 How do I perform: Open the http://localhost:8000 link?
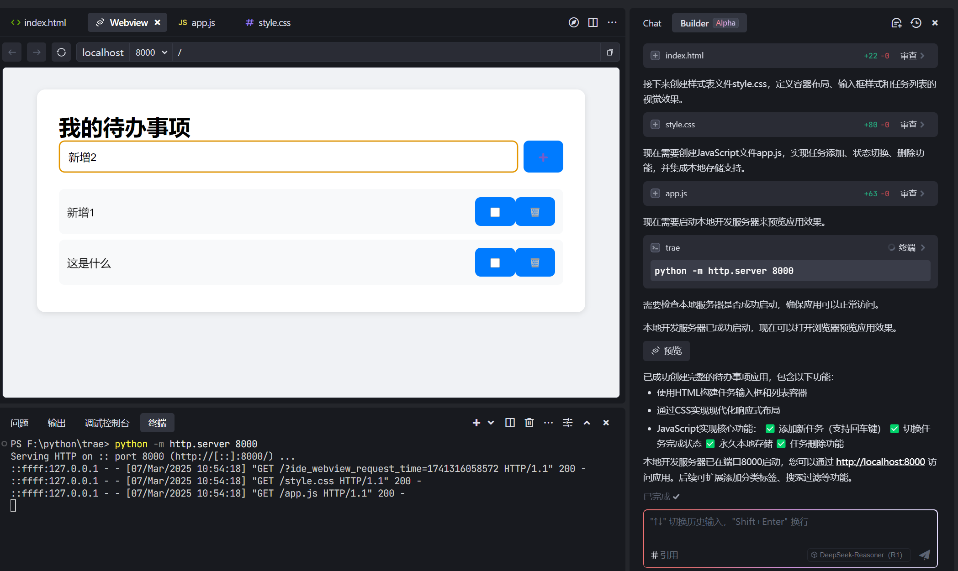880,462
